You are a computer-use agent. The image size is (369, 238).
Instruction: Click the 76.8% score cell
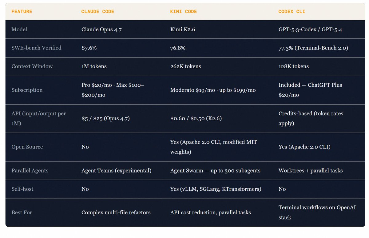178,48
